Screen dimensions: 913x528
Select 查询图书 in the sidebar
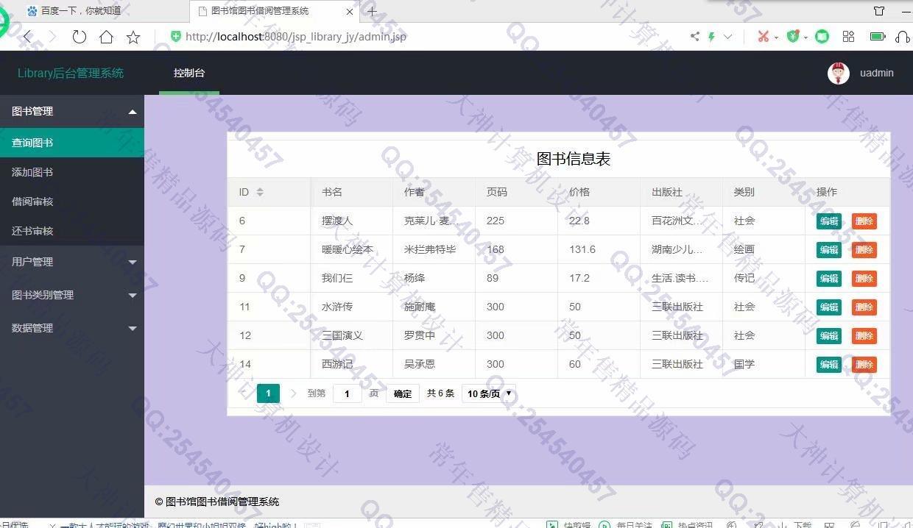tap(72, 143)
